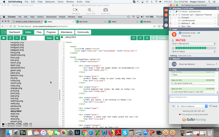Viewport: 219px width, 137px height.
Task: Switch to My Comic browser tab
Action: pos(91,22)
